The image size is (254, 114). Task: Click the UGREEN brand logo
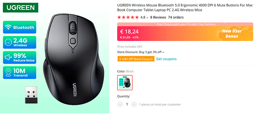pos(20,7)
